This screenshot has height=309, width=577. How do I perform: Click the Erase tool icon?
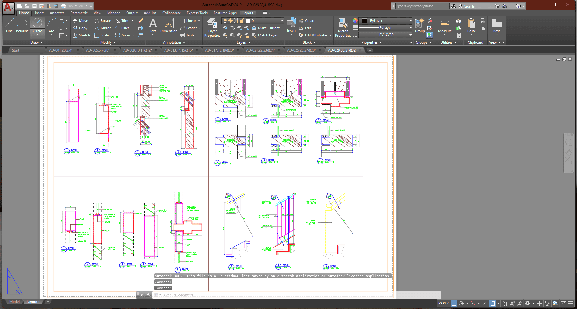pos(140,21)
